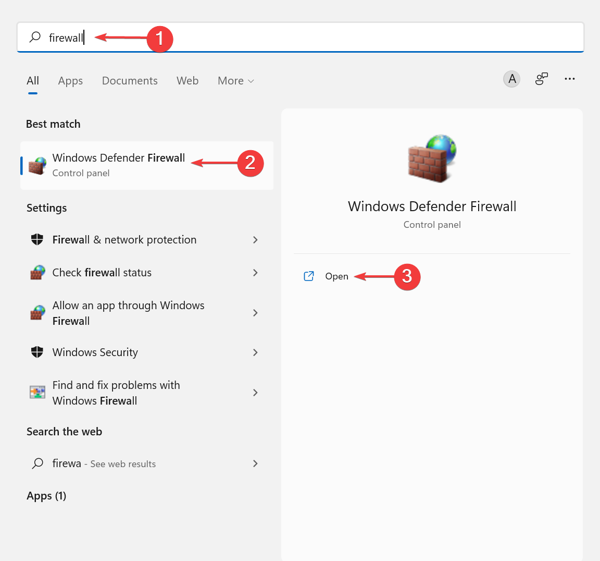Click the Best match heading
600x561 pixels.
[x=53, y=124]
